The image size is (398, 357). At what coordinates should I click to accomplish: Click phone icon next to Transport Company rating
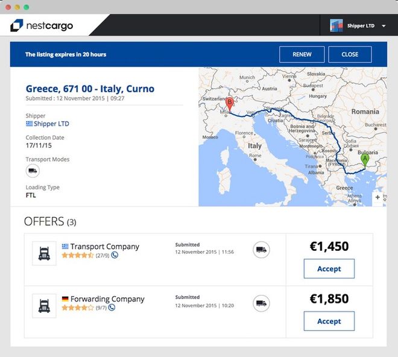pyautogui.click(x=115, y=255)
